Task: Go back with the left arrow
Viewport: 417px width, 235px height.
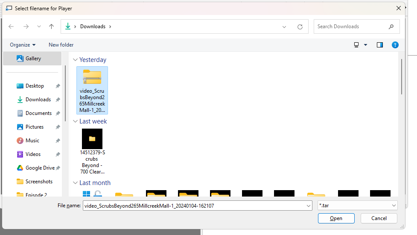Action: click(11, 26)
